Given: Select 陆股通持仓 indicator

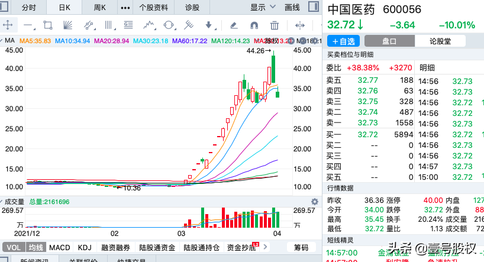Looking at the screenshot, I should pyautogui.click(x=201, y=247).
